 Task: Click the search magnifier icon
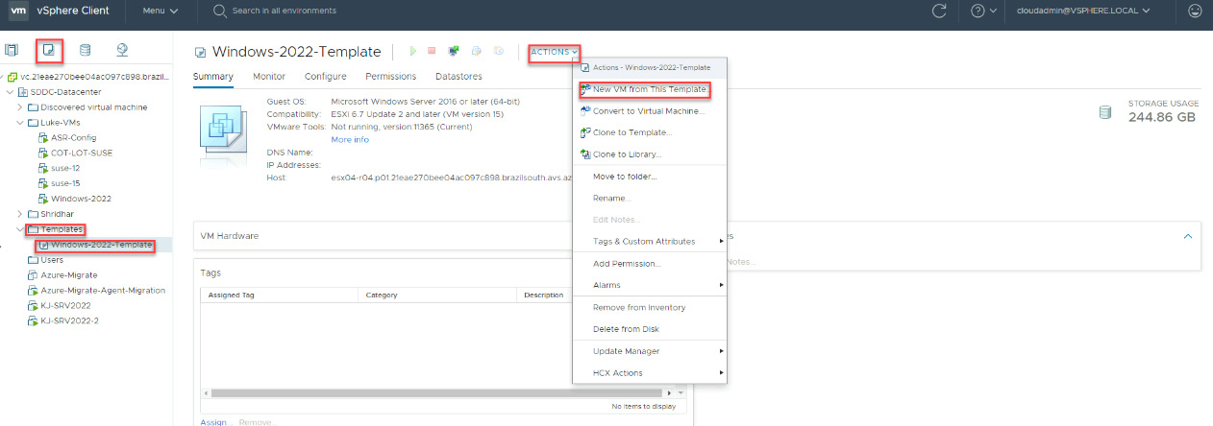(x=220, y=12)
